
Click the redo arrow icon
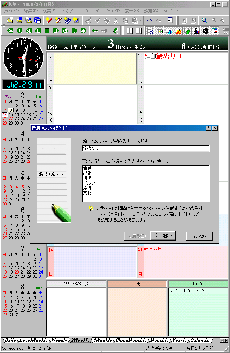(158, 21)
